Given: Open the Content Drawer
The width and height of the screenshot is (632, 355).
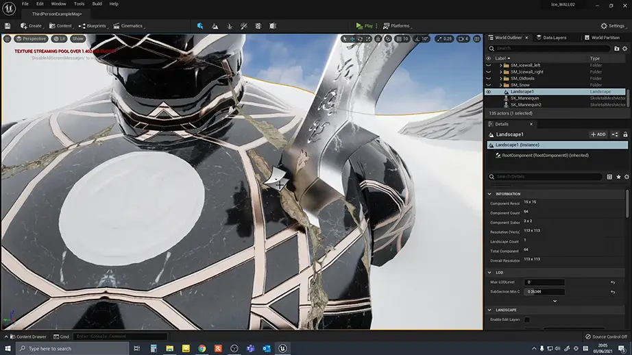Looking at the screenshot, I should 27,336.
